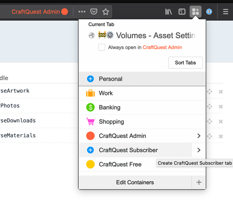Image resolution: width=233 pixels, height=215 pixels.
Task: Click the Volumes - Asset Settings tab title
Action: (156, 36)
